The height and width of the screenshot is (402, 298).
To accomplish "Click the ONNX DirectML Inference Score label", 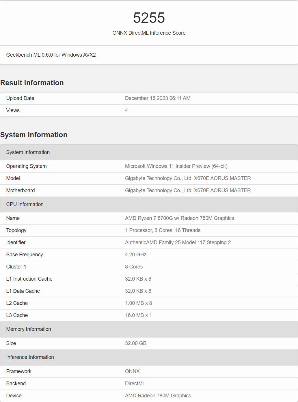I will point(149,33).
